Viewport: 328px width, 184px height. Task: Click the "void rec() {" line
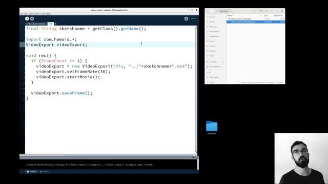click(x=41, y=56)
